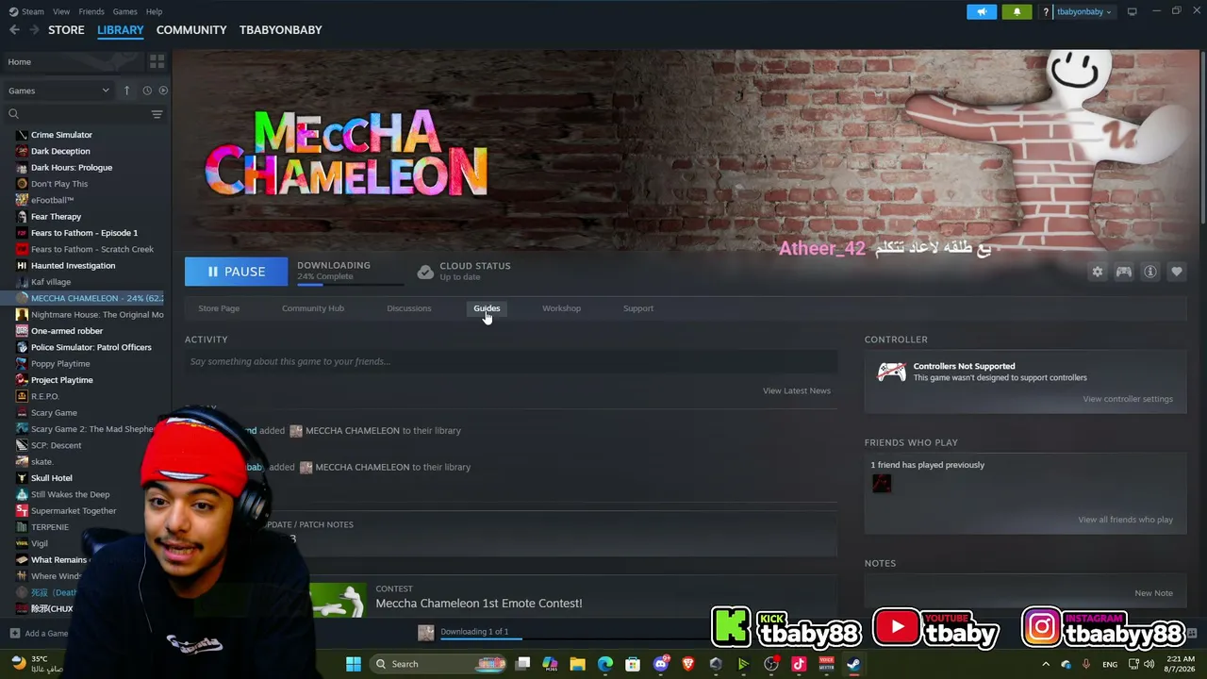Open the announcements megaphone button
The height and width of the screenshot is (679, 1207).
[982, 11]
